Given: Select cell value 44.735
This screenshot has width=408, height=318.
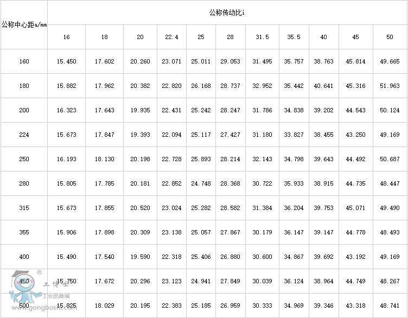Looking at the screenshot, I should tap(356, 183).
